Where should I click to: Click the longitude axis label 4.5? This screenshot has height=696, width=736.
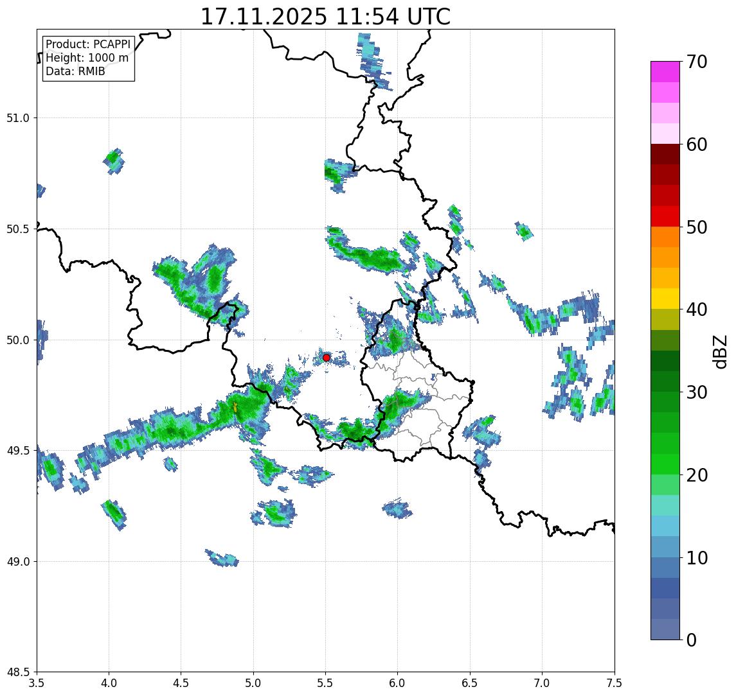pos(181,683)
